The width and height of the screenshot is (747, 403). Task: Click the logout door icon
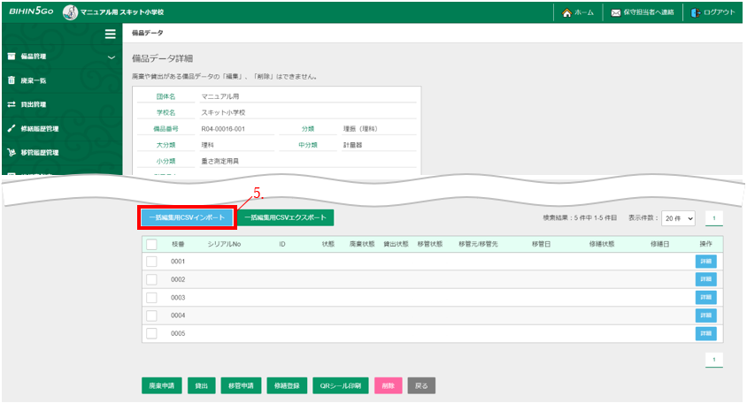click(x=696, y=13)
